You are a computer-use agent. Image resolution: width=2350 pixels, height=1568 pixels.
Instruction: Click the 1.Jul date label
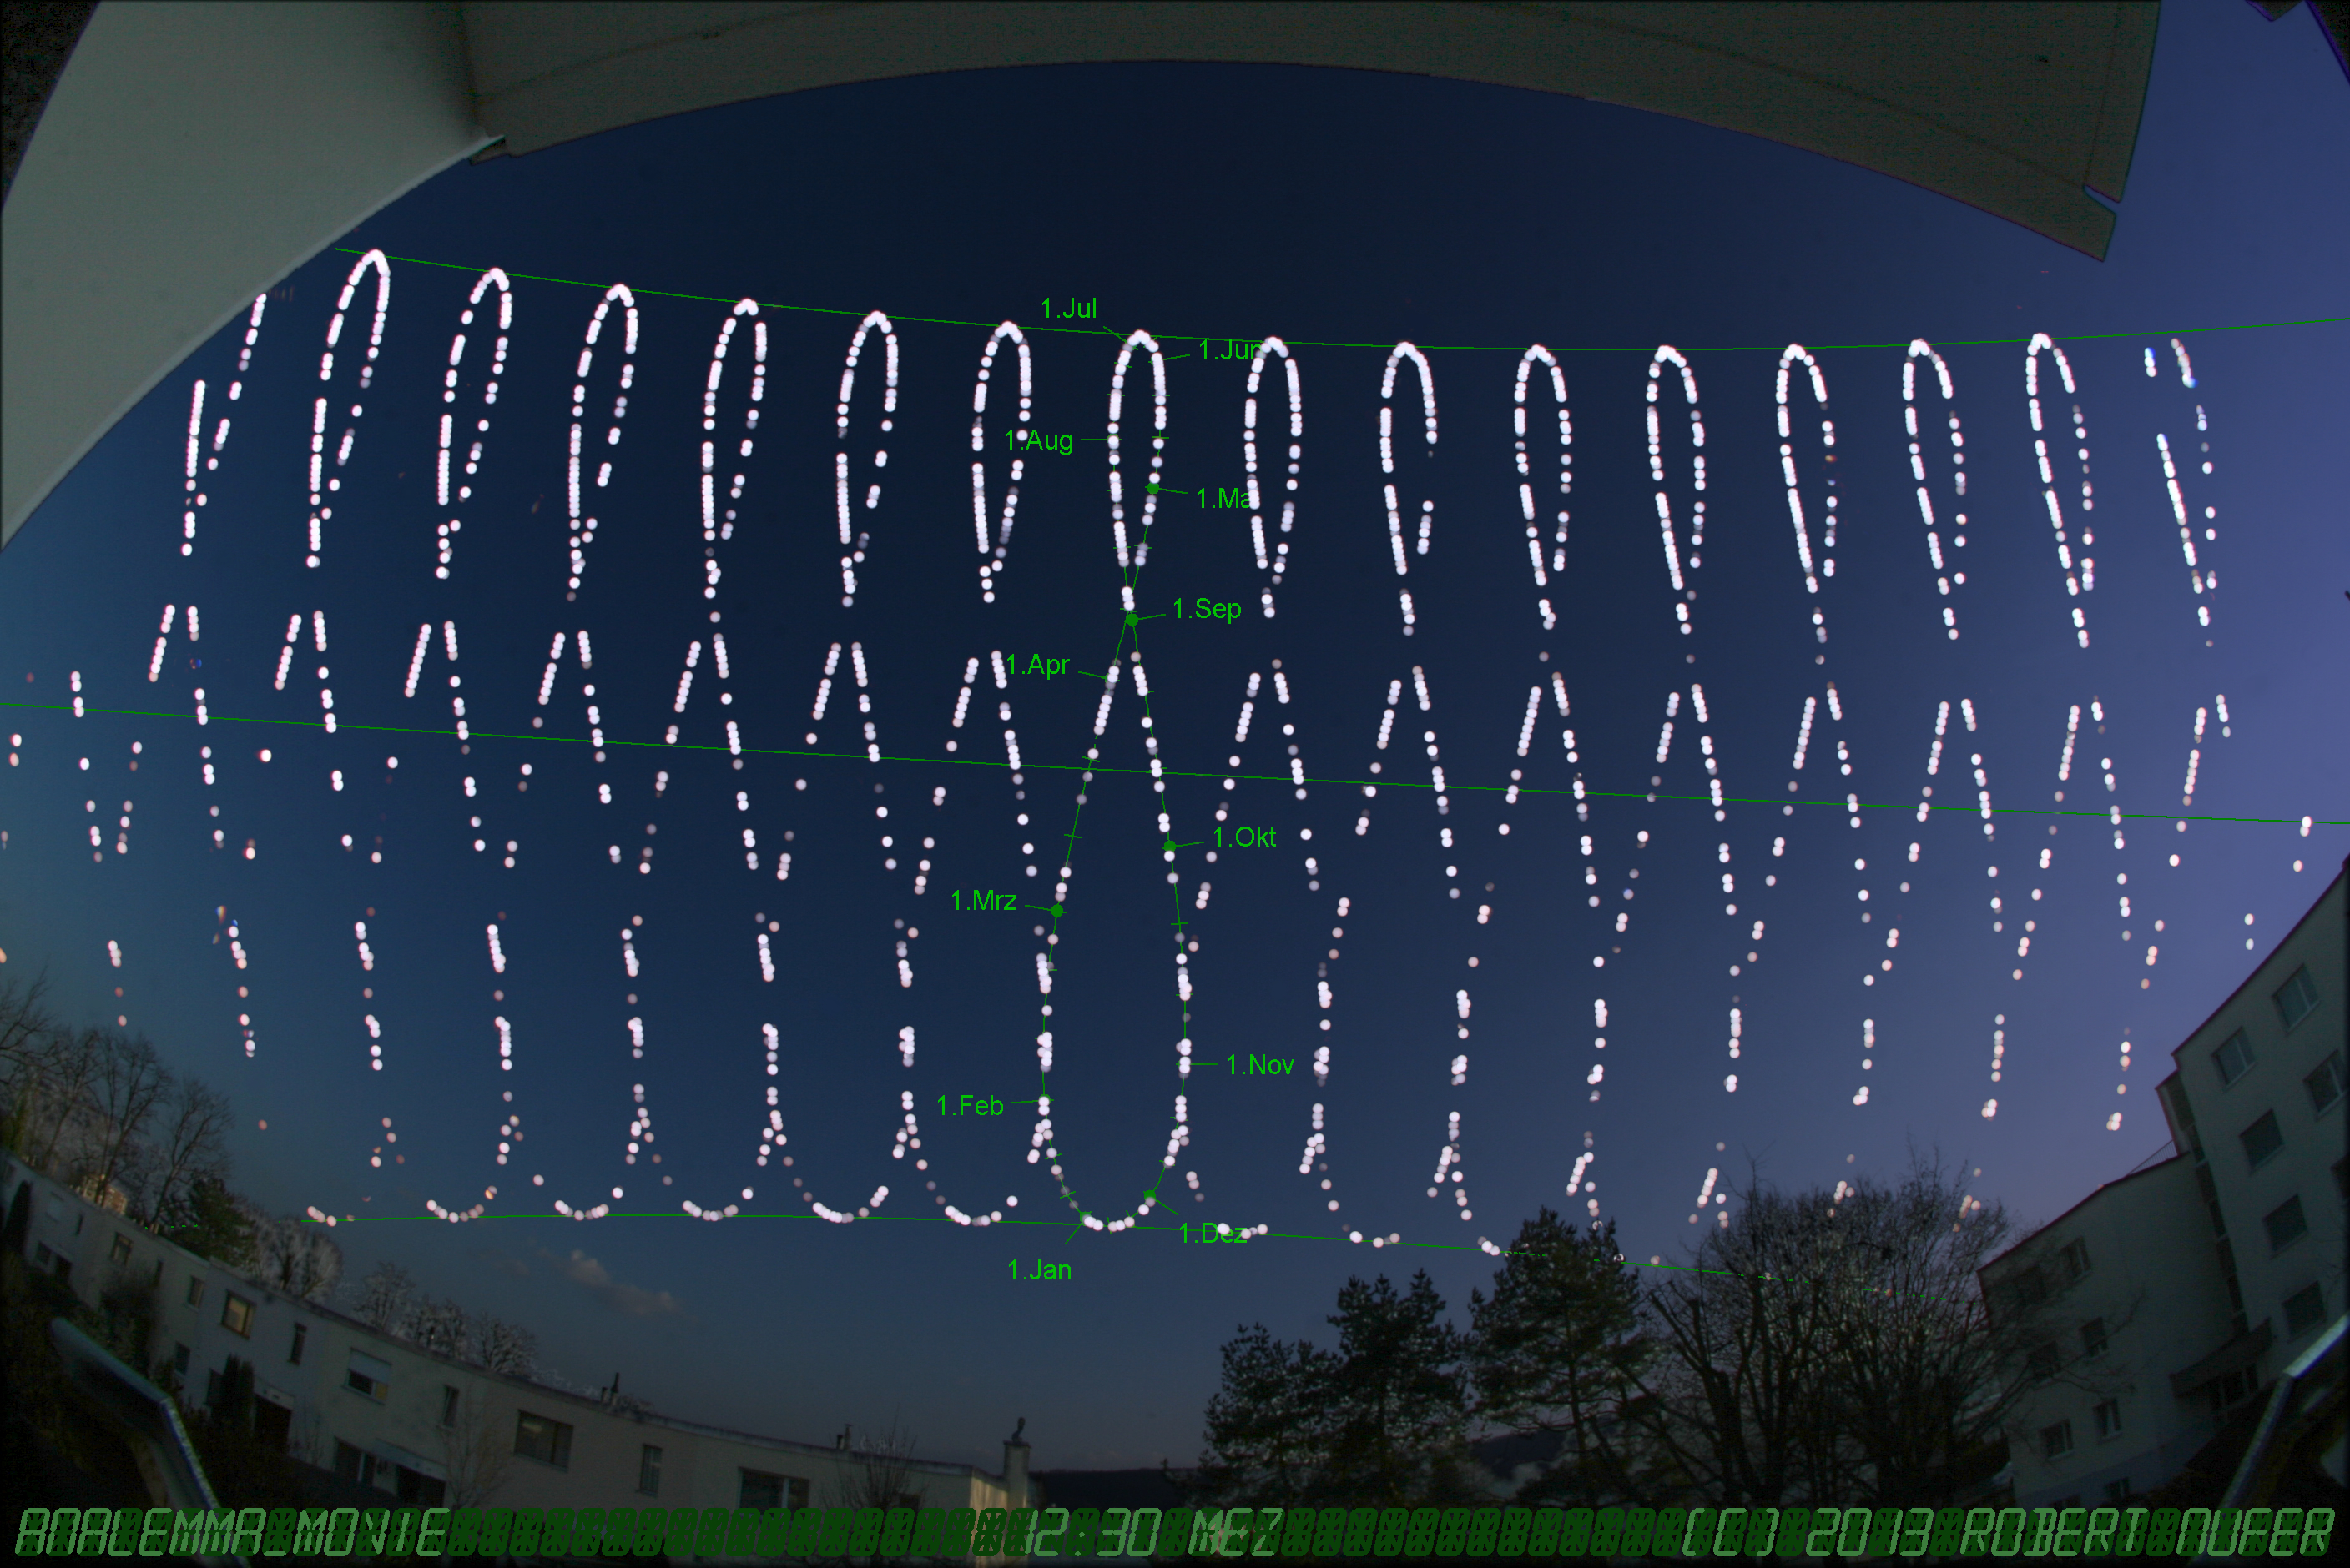[1068, 309]
